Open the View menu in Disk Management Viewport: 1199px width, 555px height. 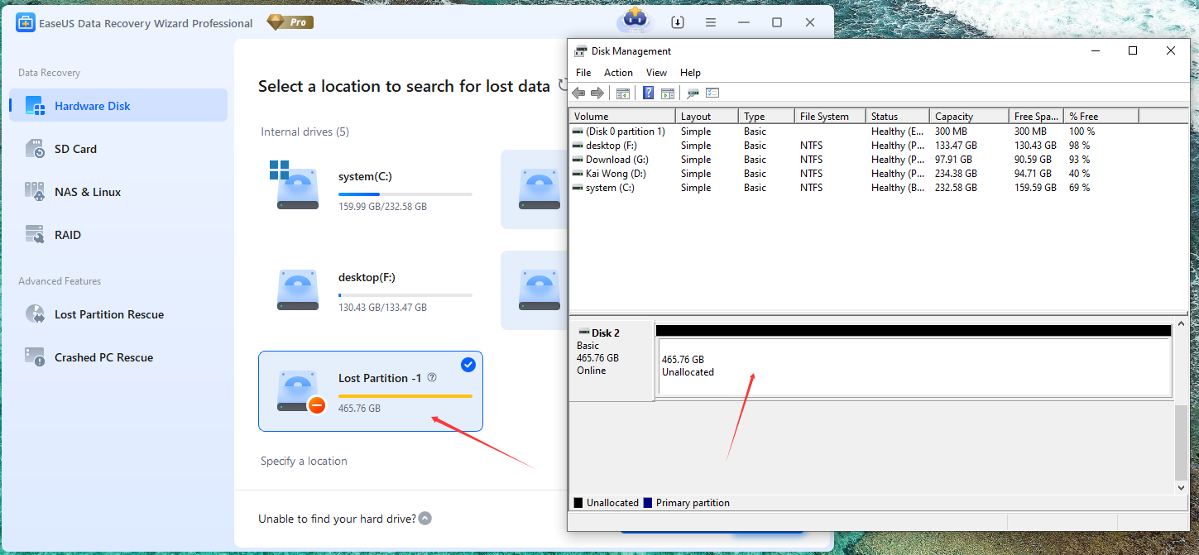point(656,73)
